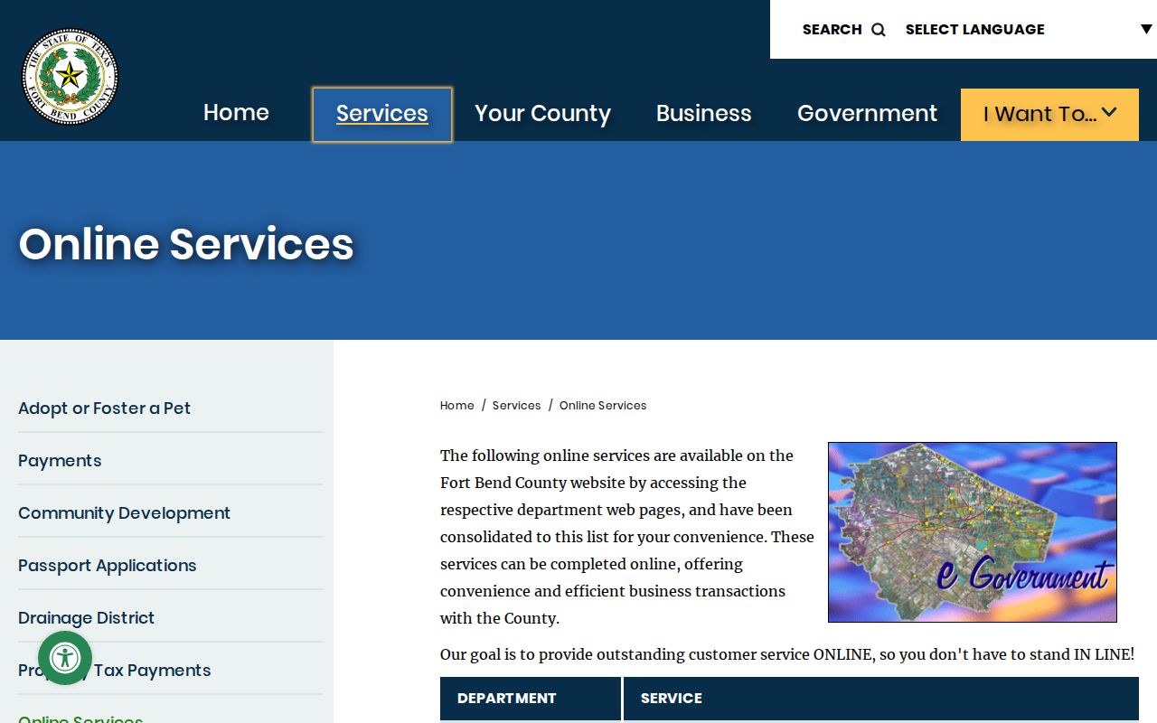
Task: Click the DEPARTMENT column header
Action: (531, 699)
